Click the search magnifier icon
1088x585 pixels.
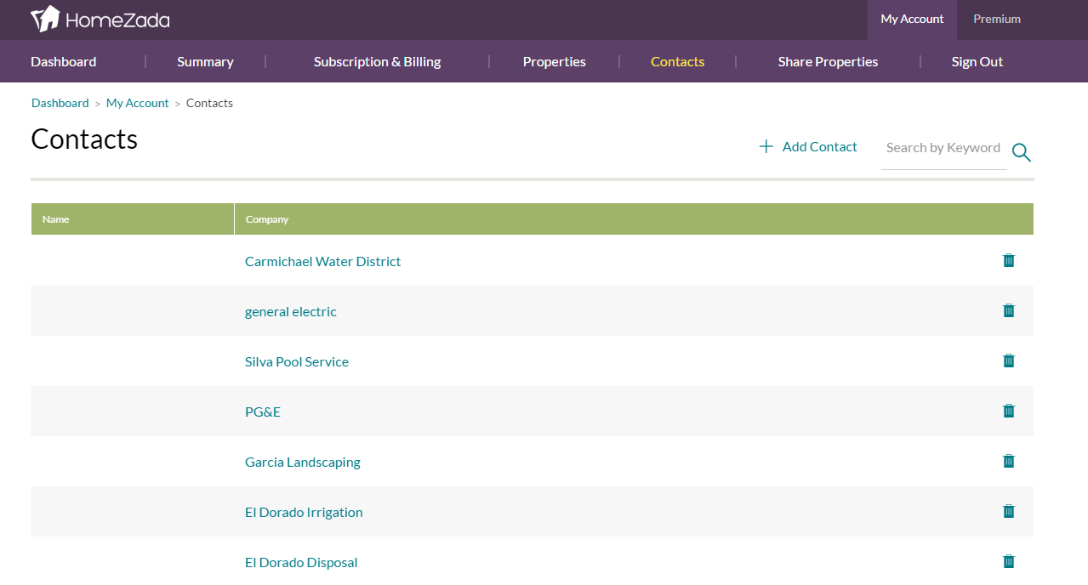[x=1022, y=152]
